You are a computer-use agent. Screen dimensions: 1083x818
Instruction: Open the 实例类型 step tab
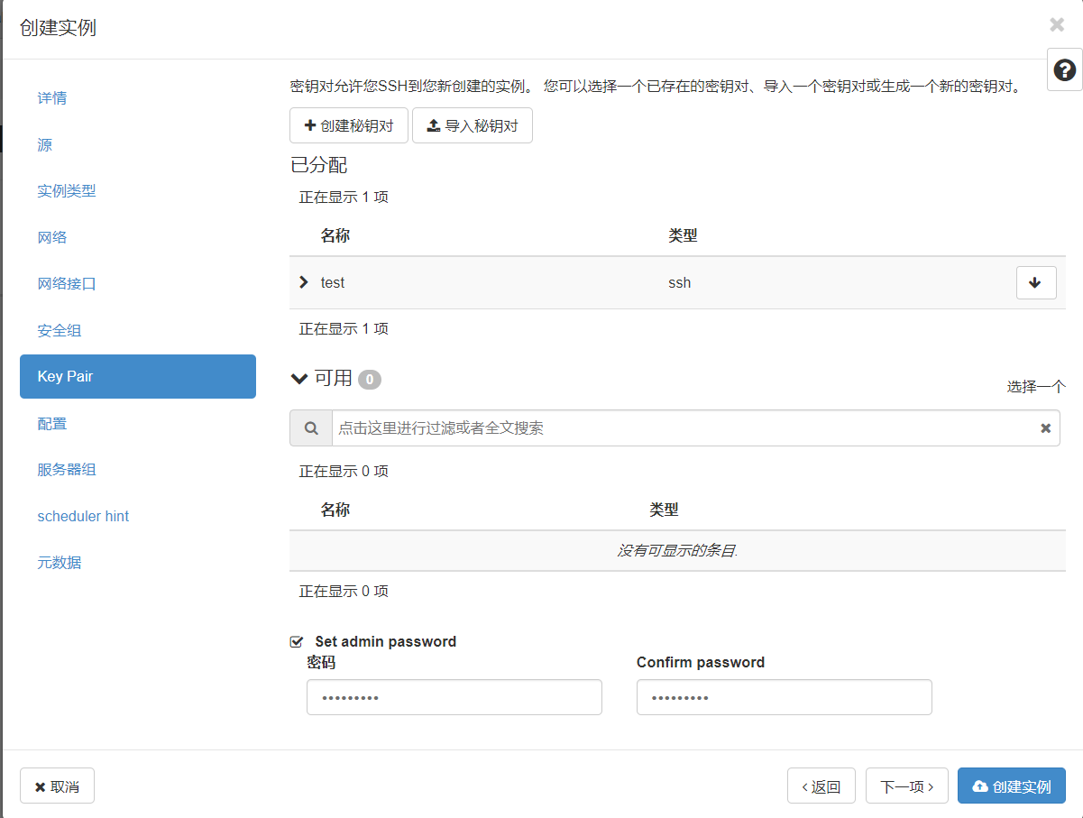tap(138, 191)
